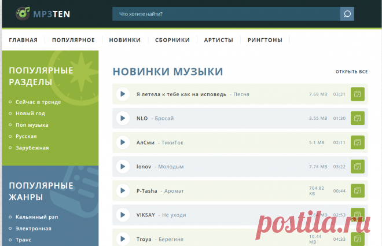382x246 pixels.
Task: Go to the Рингтоны section
Action: pos(265,40)
